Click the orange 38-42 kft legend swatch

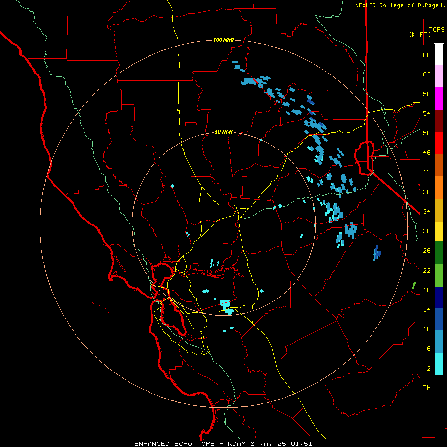click(439, 188)
